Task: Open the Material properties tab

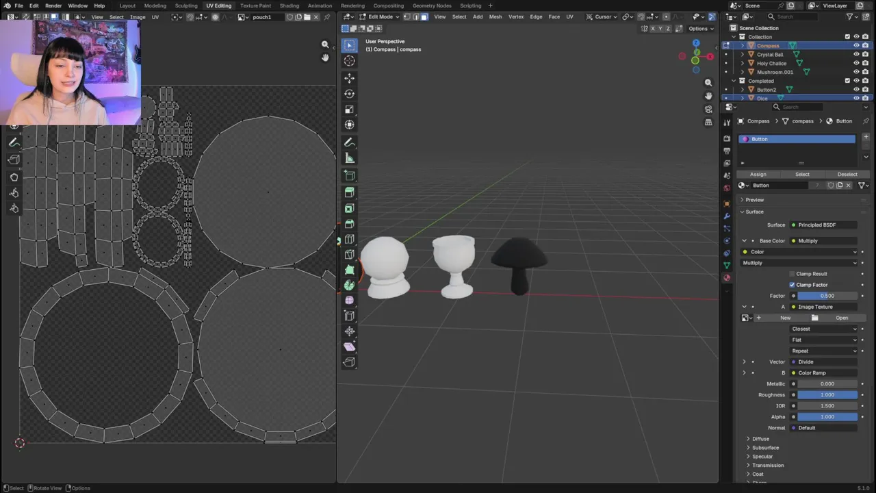Action: (727, 277)
